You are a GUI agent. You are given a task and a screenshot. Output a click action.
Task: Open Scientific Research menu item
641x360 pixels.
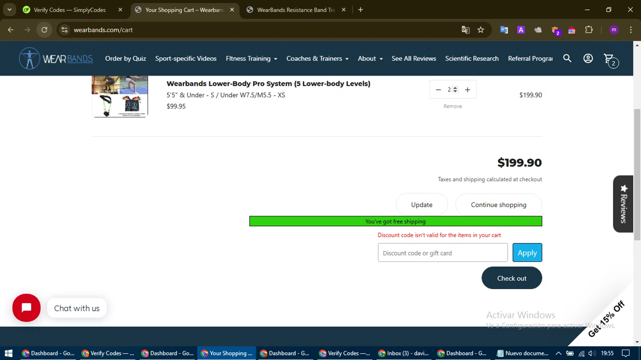(x=472, y=59)
